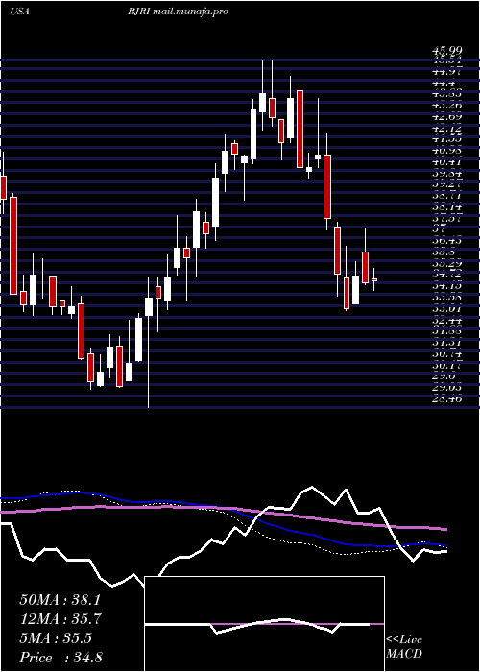Click the 45.99 price axis label
The width and height of the screenshot is (480, 672).
pos(446,51)
